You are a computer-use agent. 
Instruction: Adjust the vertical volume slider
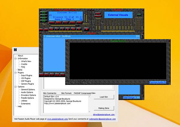(86, 17)
